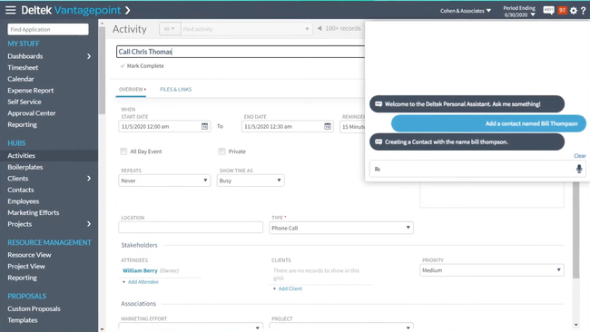The height and width of the screenshot is (332, 590).
Task: Go to previous record arrow
Action: click(320, 28)
